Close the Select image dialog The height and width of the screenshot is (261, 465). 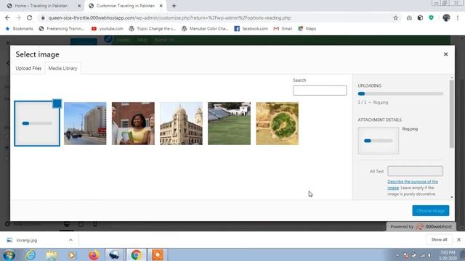point(445,54)
